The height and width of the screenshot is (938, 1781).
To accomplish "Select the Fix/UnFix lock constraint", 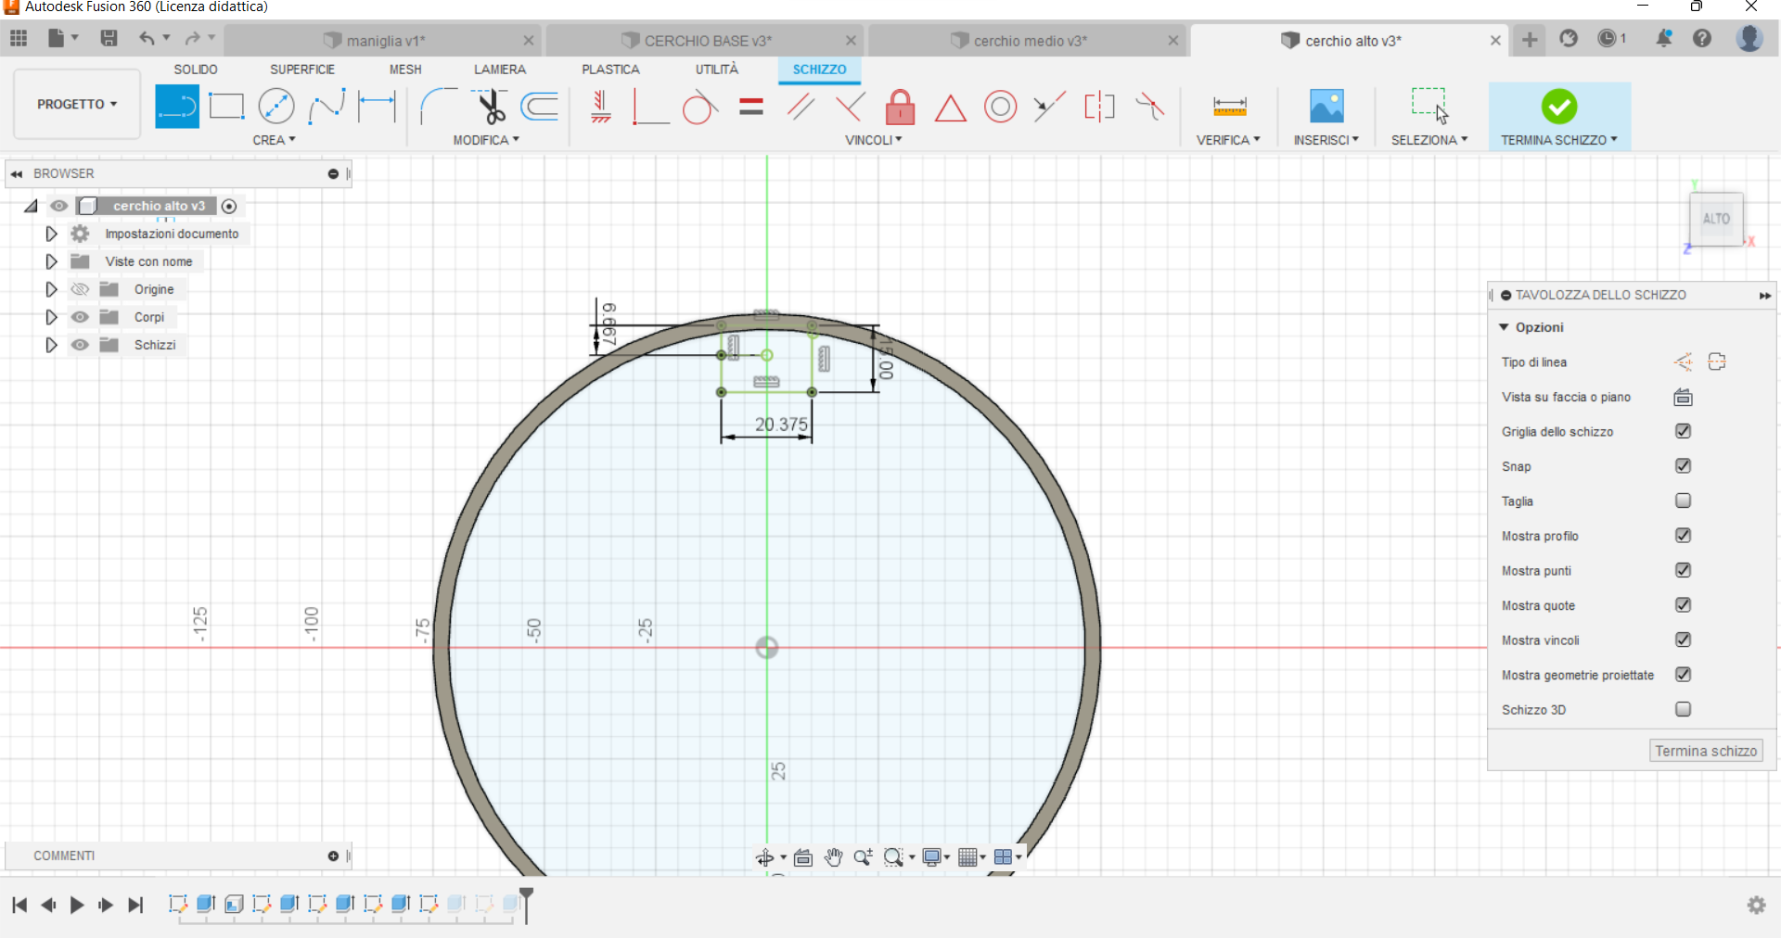I will (x=901, y=107).
